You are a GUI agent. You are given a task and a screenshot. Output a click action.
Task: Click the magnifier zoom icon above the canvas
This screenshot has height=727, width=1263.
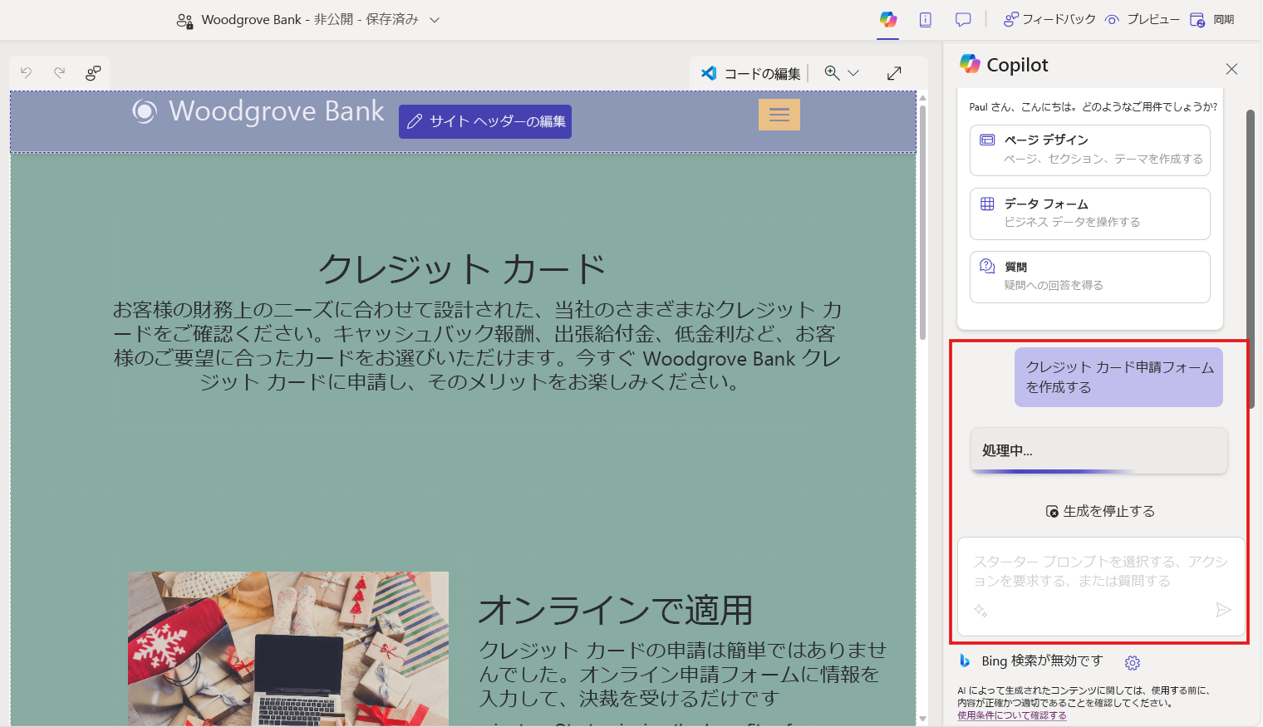(830, 72)
